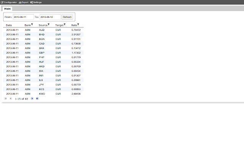The height and width of the screenshot is (152, 244).
Task: Sort by Date column header
Action: pos(9,25)
